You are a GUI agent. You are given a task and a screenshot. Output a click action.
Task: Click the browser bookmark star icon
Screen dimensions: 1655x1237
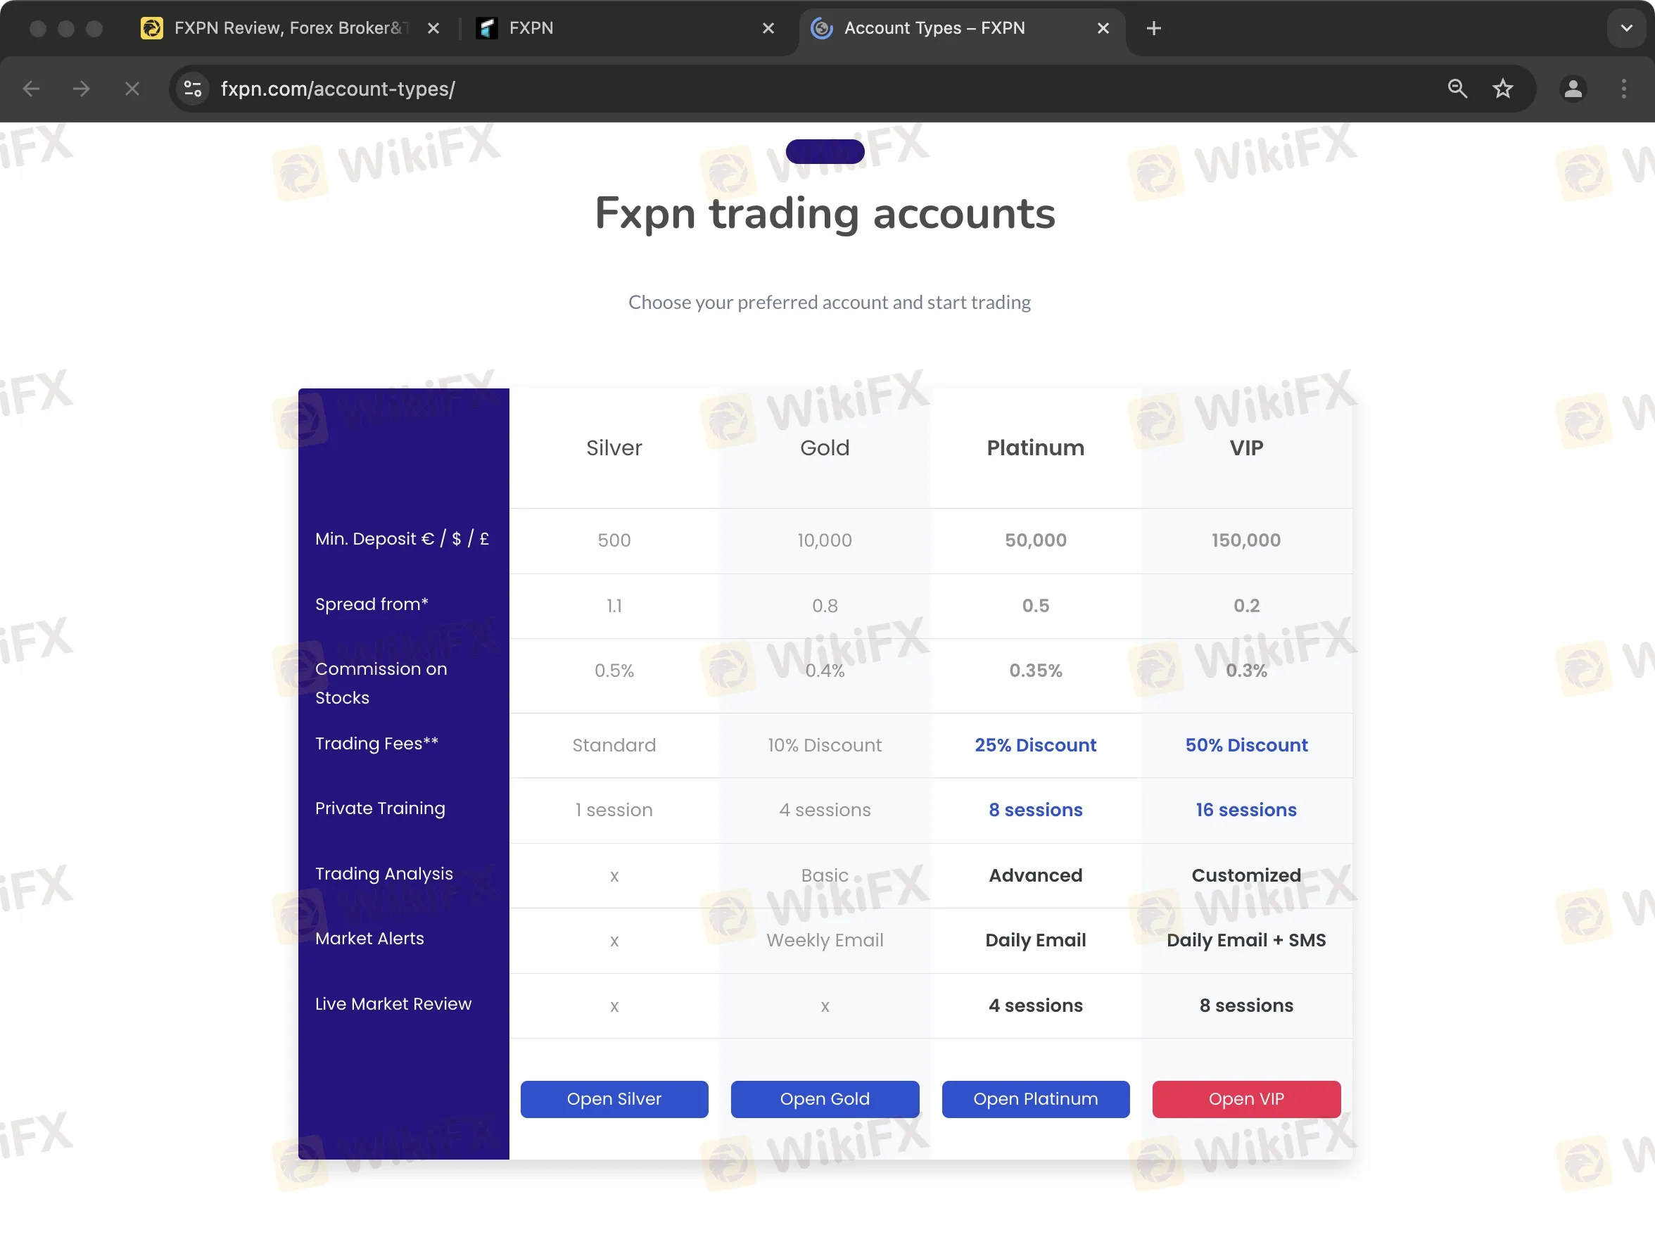pos(1503,89)
